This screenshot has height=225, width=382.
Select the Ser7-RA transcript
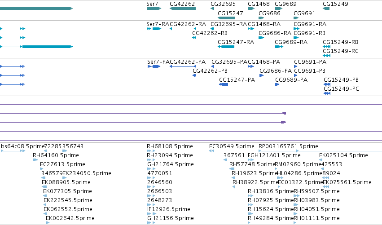pos(154,29)
